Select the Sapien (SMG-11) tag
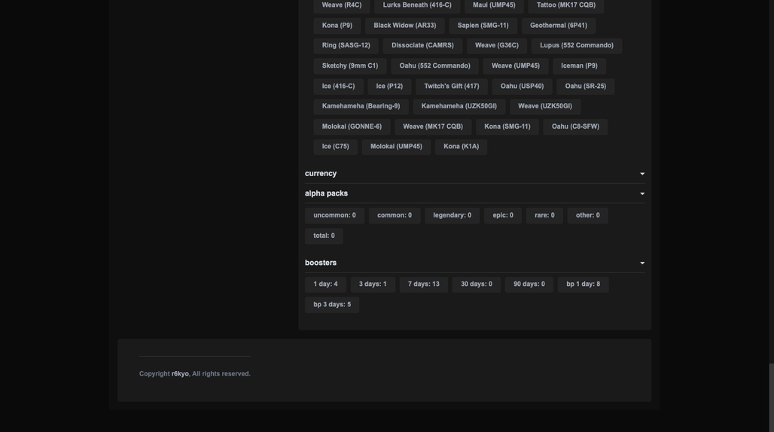This screenshot has height=432, width=774. click(x=483, y=26)
